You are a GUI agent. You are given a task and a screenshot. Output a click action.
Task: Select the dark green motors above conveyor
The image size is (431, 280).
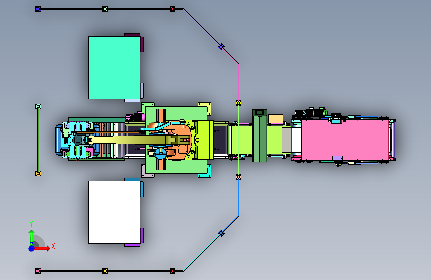click(x=311, y=113)
